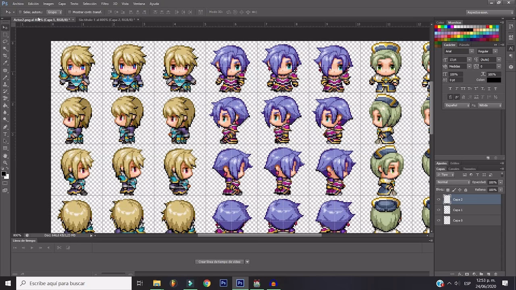Open the Character panel icon in sidebar
516x290 pixels.
click(x=511, y=48)
